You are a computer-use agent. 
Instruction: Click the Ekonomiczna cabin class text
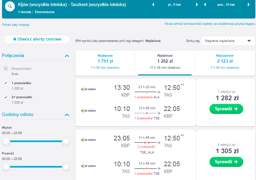click(x=44, y=12)
